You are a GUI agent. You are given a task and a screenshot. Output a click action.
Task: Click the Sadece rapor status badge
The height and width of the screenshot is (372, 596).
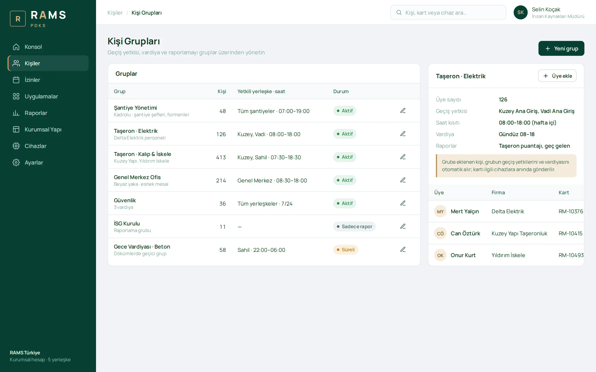[354, 227]
